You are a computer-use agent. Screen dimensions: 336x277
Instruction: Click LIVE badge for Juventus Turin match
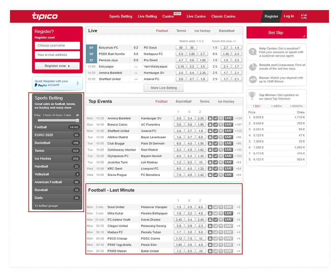point(228,162)
